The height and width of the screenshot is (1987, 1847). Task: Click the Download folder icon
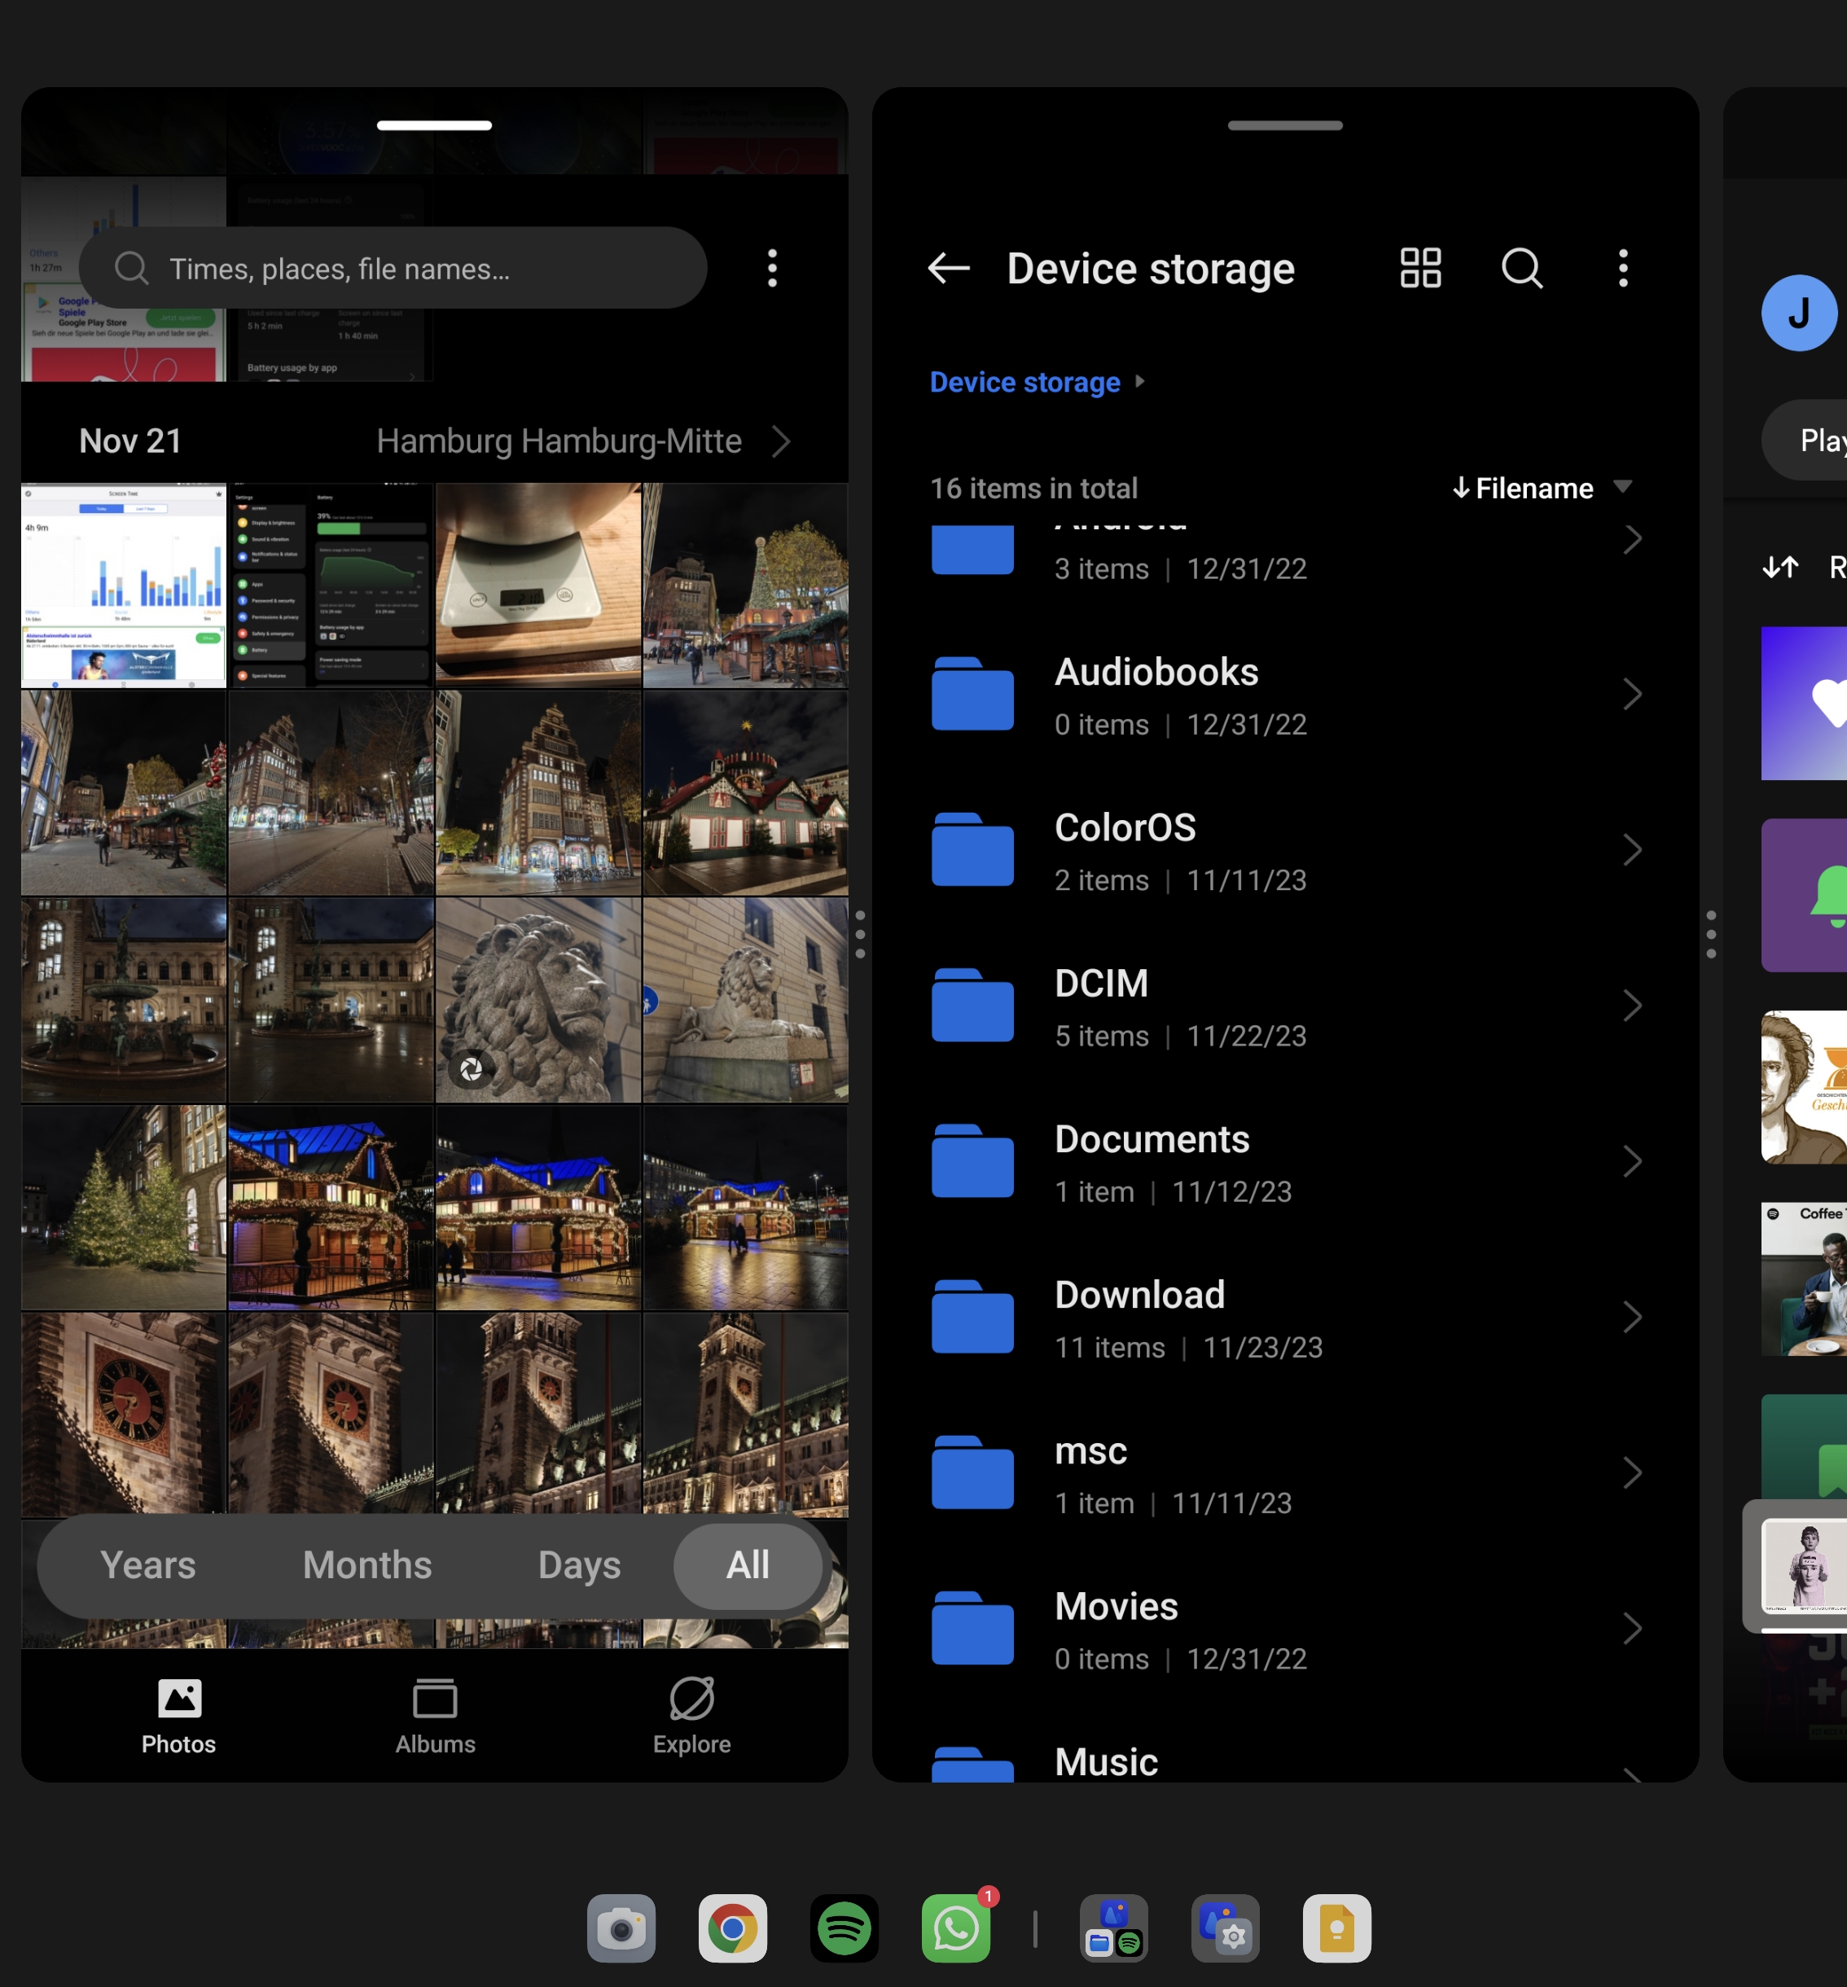(x=972, y=1318)
